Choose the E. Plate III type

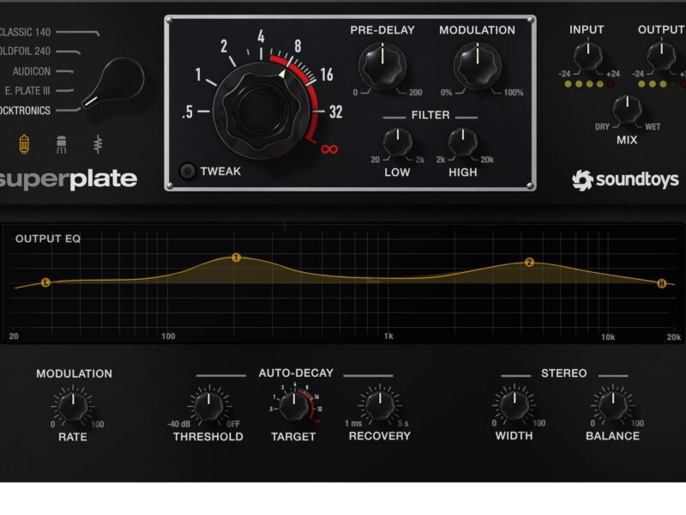coord(27,90)
